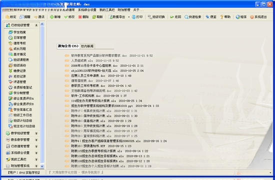The image size is (275, 180).
Task: Click the 短信 SMS globe icon
Action: (x=237, y=17)
